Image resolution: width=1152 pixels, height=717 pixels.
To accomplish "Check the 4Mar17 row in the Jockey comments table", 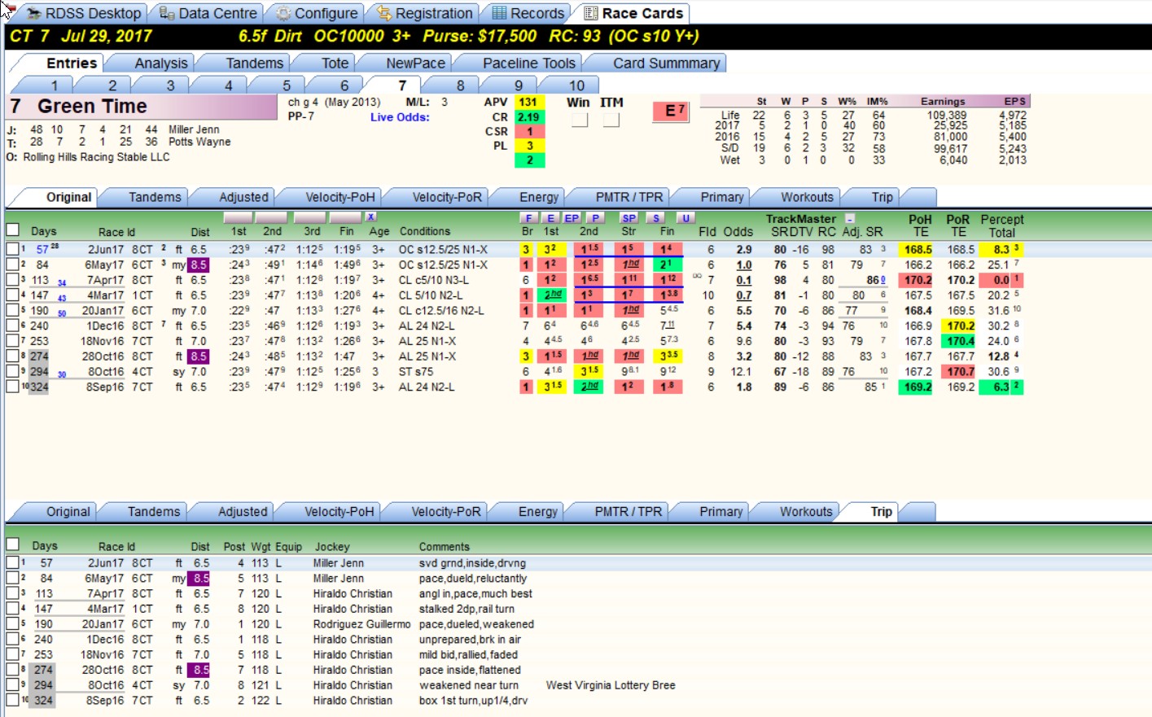I will 12,609.
